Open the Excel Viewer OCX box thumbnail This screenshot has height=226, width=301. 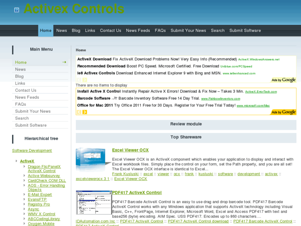coord(93,159)
